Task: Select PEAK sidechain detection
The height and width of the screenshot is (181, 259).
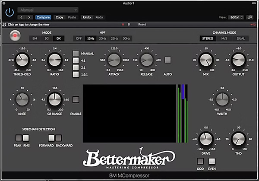Action: click(x=19, y=138)
